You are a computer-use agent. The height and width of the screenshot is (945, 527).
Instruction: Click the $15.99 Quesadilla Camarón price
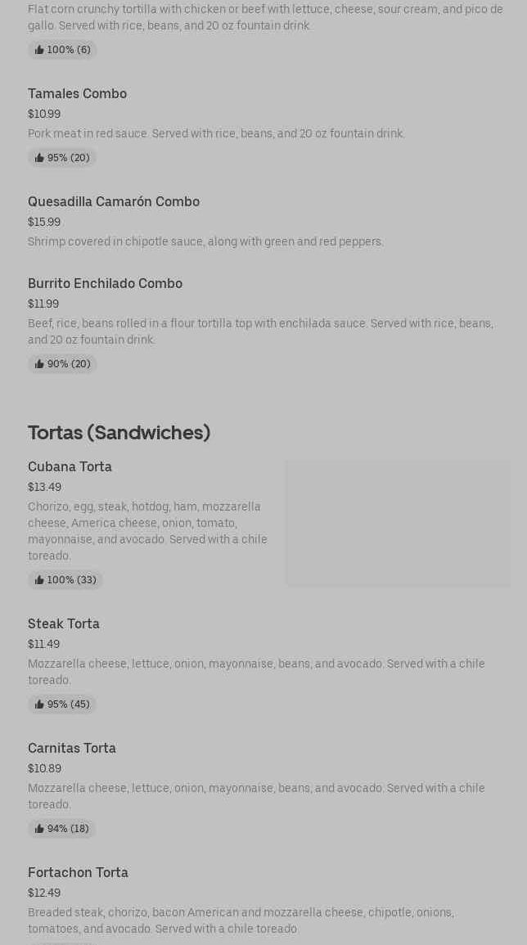(x=44, y=222)
